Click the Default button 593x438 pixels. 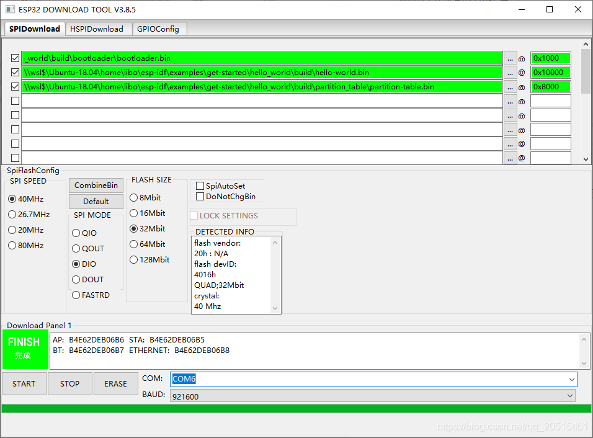point(96,201)
